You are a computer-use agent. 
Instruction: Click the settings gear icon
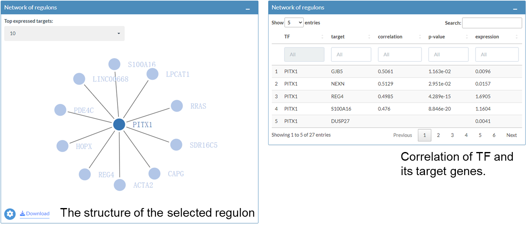(x=10, y=214)
